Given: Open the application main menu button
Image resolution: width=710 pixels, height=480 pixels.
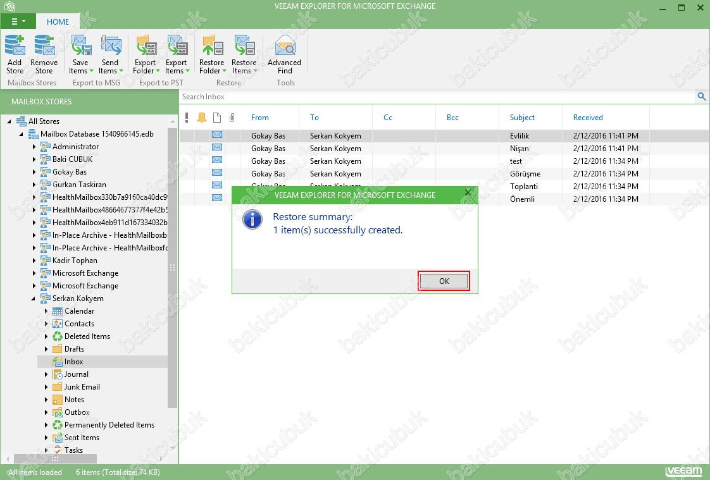Looking at the screenshot, I should tap(18, 22).
